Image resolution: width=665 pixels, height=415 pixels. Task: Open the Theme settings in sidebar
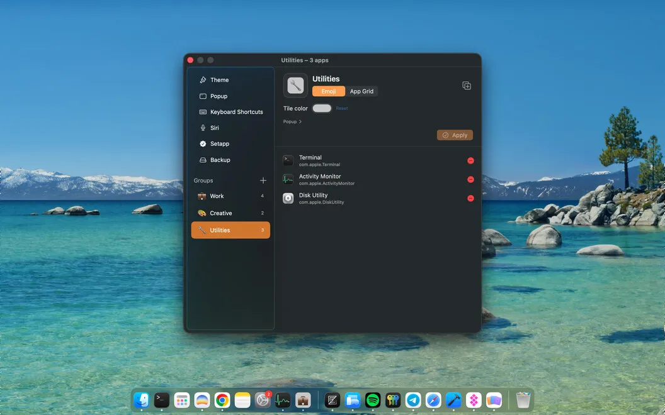click(230, 80)
